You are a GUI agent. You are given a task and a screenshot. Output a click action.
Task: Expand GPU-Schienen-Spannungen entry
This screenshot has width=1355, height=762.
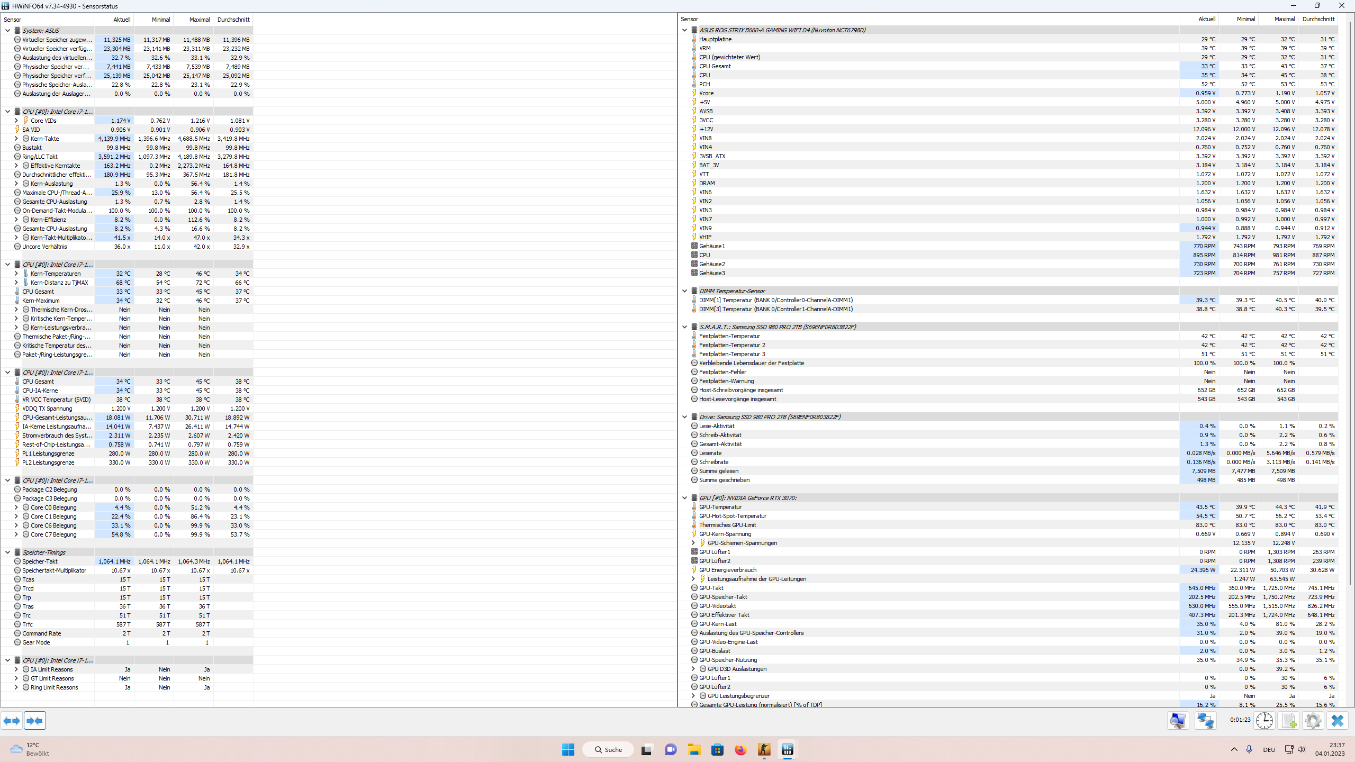[693, 543]
